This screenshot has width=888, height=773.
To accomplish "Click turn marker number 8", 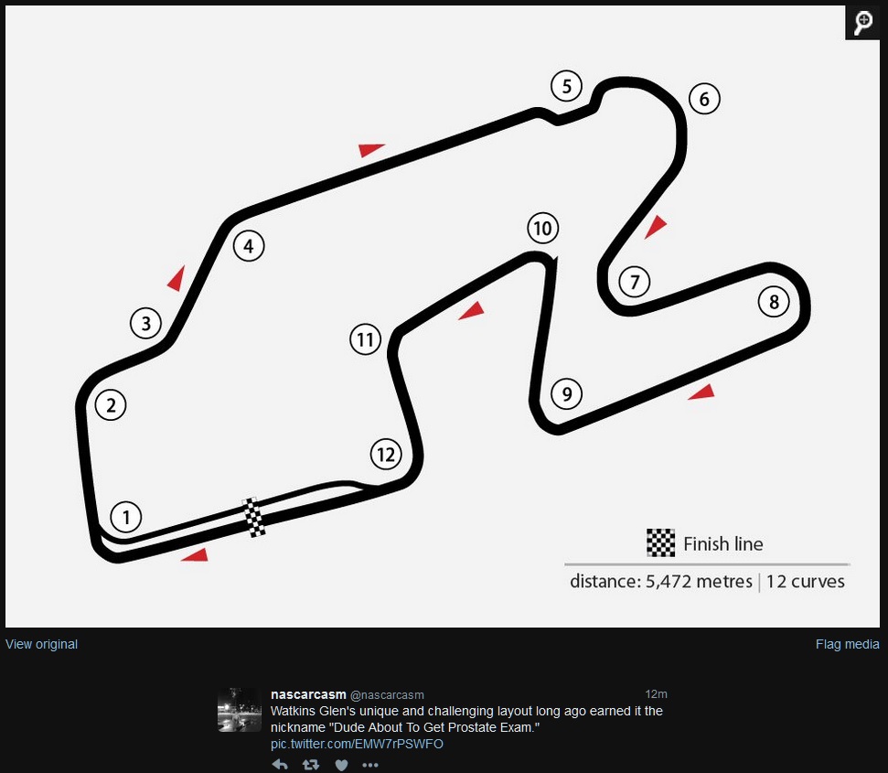I will 774,302.
